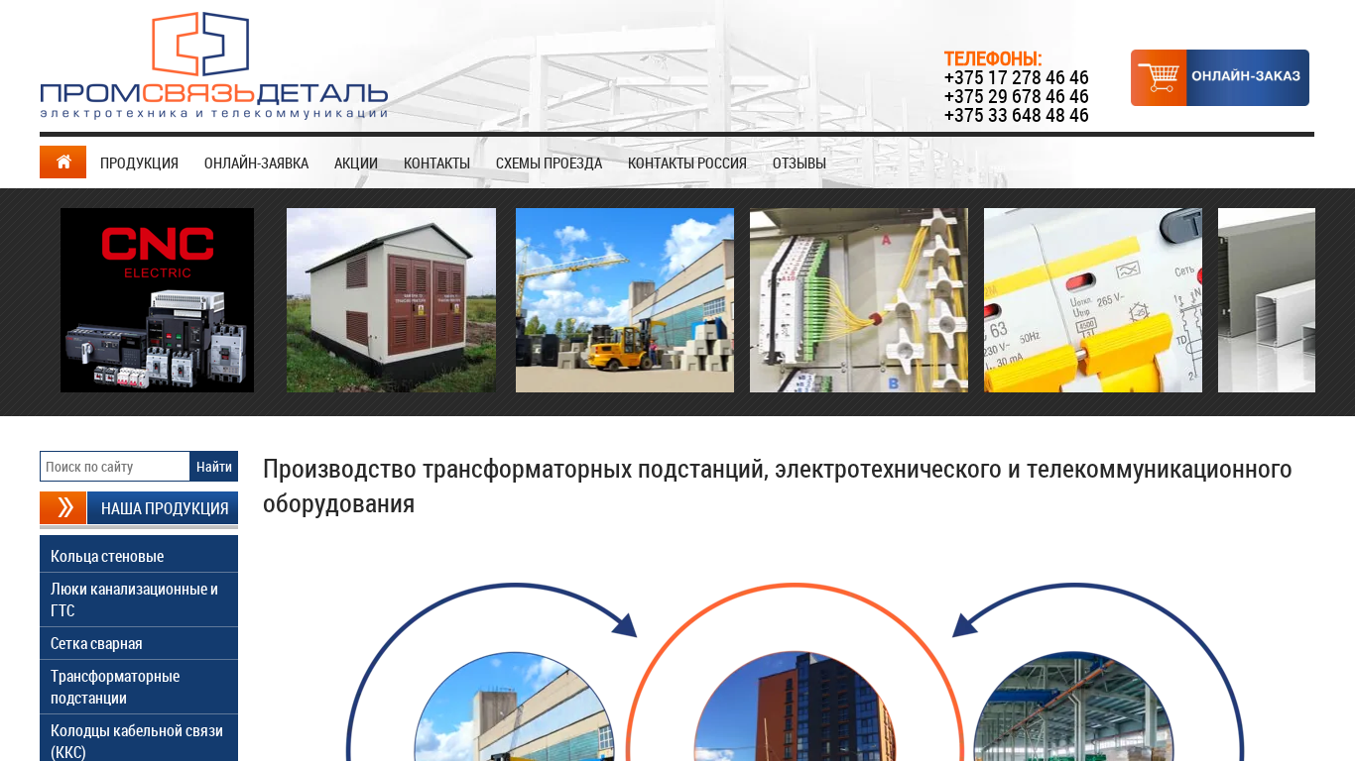Viewport: 1355px width, 761px height.
Task: Open Трансформаторные подстанции category
Action: (x=139, y=687)
